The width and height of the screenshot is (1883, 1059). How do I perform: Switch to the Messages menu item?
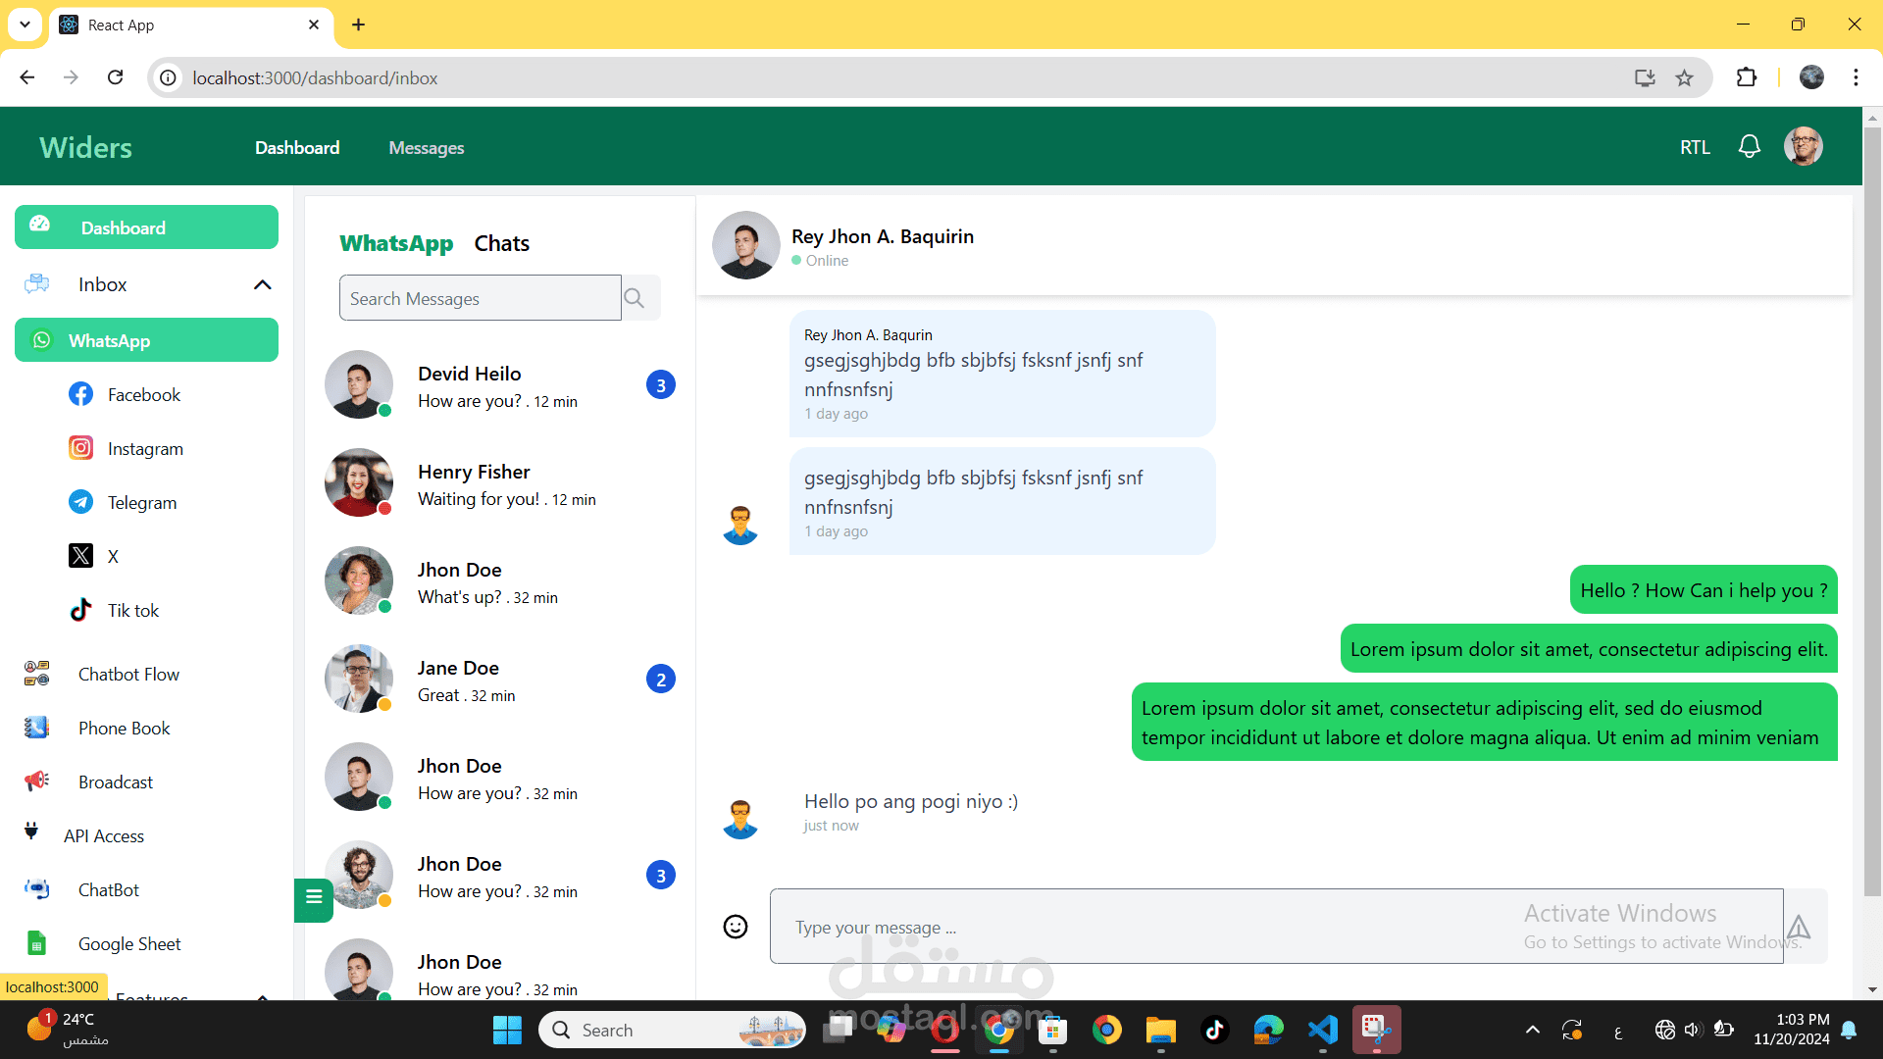click(x=426, y=147)
